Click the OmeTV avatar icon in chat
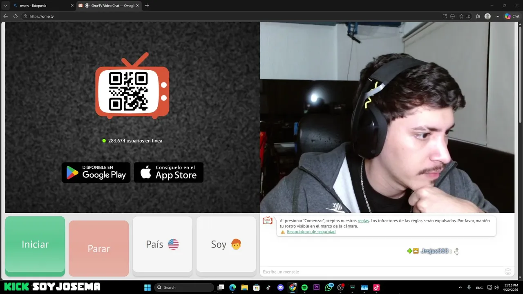 268,221
